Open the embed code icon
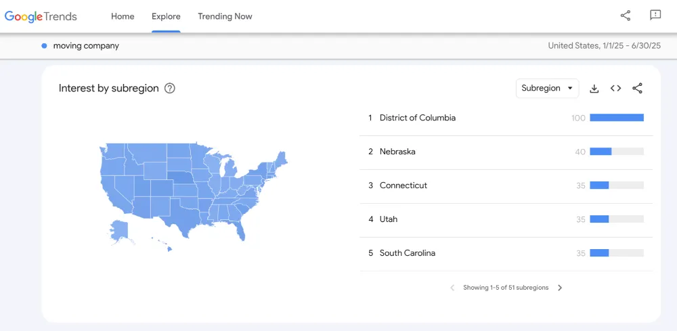Viewport: 677px width, 331px height. 615,89
